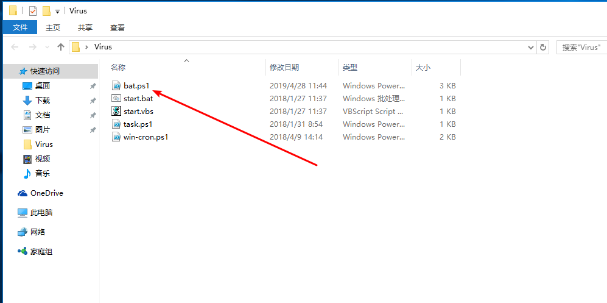607x303 pixels.
Task: Switch to the 主页 ribbon tab
Action: [x=53, y=27]
